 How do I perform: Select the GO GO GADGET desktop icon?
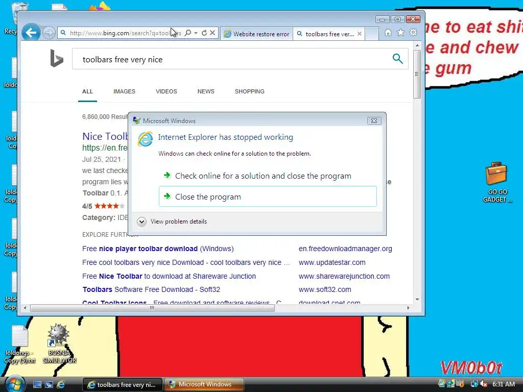(497, 182)
